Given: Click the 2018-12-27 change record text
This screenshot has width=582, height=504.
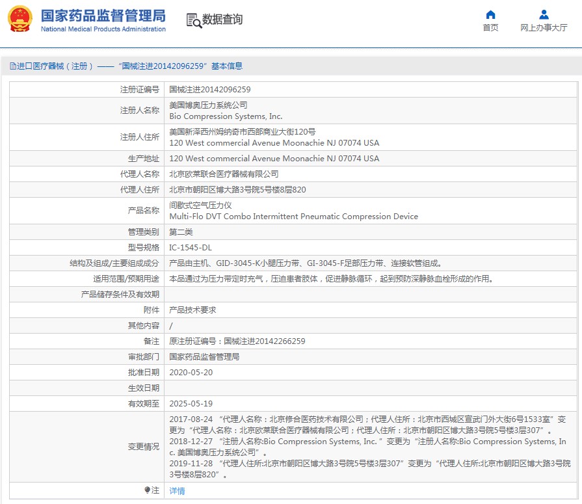Looking at the screenshot, I should point(367,447).
